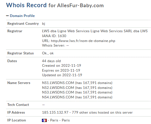This screenshot has width=151, height=124.
Task: Click the Registrant Country value bj
Action: 44,24
